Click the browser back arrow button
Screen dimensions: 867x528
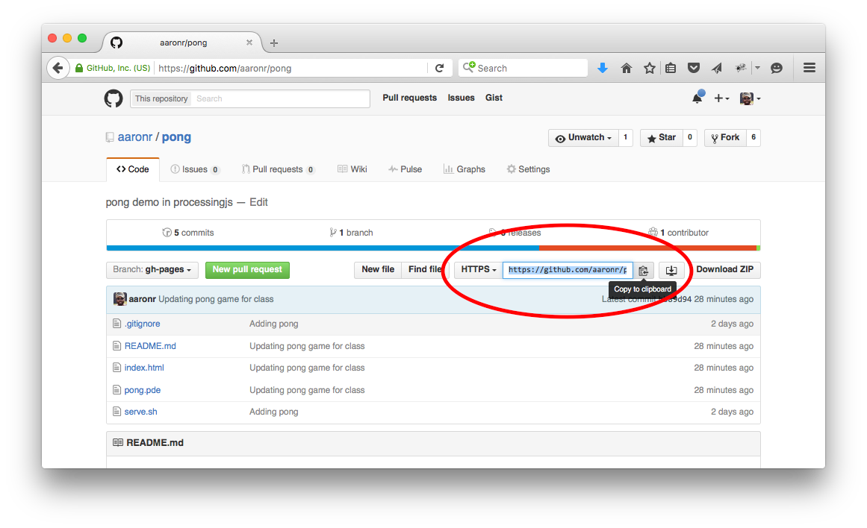click(x=58, y=68)
